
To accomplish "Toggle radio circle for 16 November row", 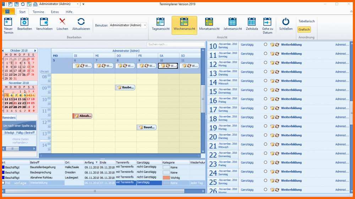I will pyautogui.click(x=265, y=99).
